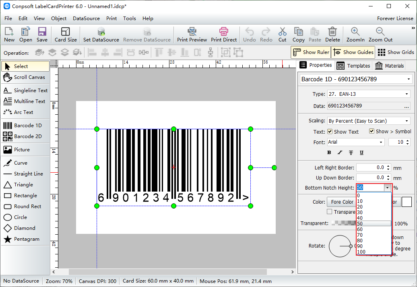Screen dimensions: 417x287
Task: Open Print Preview
Action: [192, 35]
